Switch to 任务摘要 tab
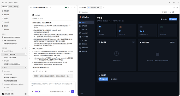The width and height of the screenshot is (180, 96). [83, 8]
